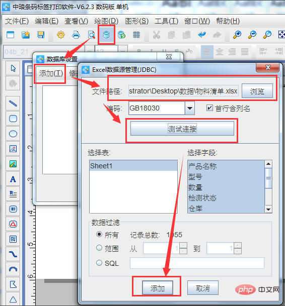Open the 编码 GB18030 dropdown

coord(190,108)
